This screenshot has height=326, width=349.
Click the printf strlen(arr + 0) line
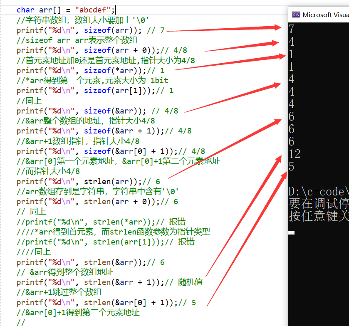tap(97, 202)
